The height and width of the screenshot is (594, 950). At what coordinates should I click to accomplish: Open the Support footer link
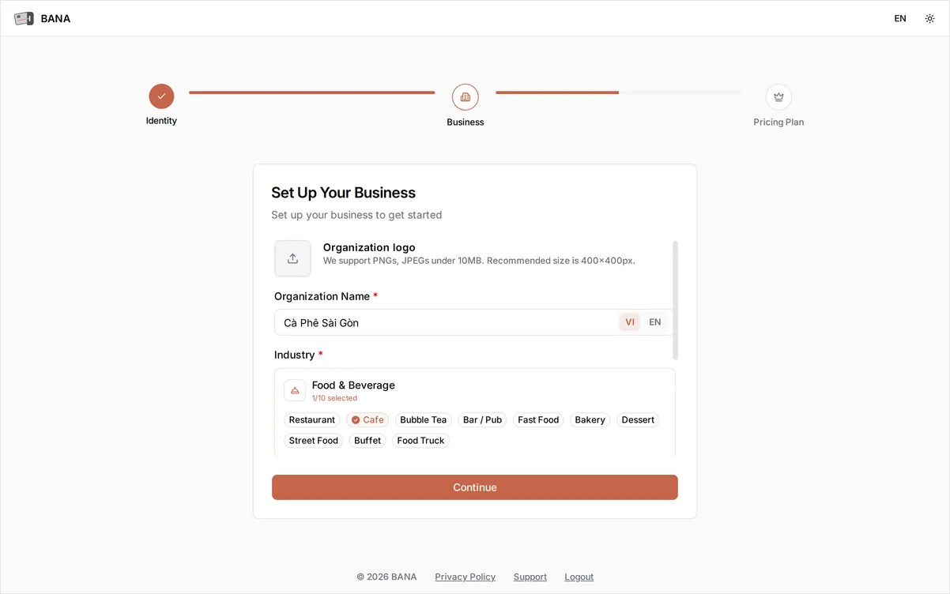pos(530,577)
